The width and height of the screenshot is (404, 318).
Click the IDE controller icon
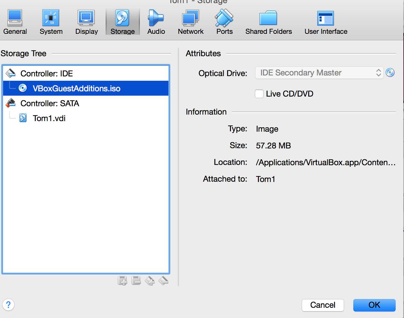[11, 73]
